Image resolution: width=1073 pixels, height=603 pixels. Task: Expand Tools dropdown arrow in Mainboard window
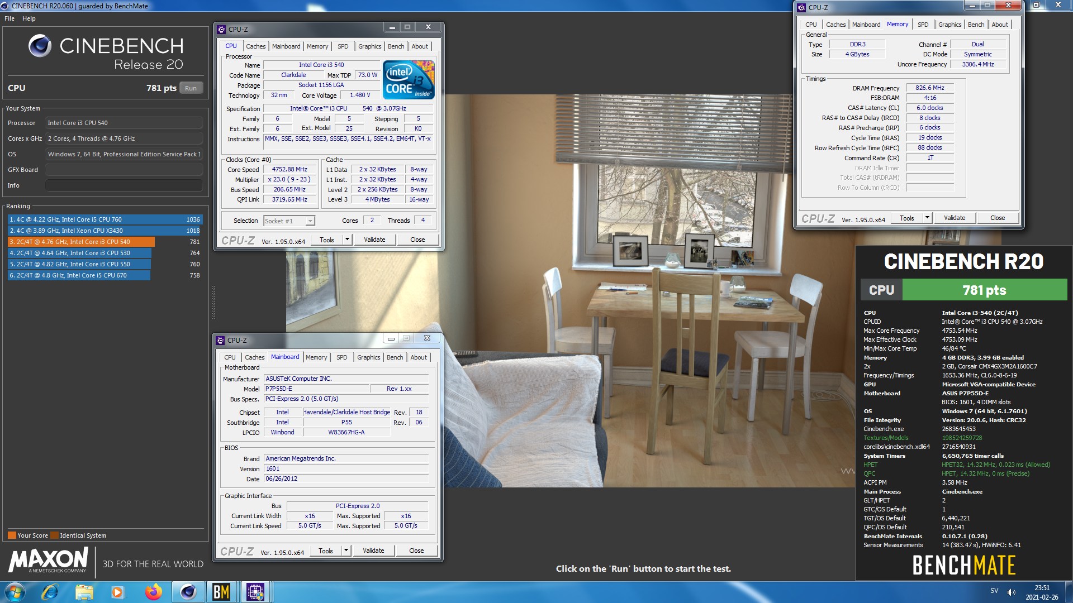(346, 551)
